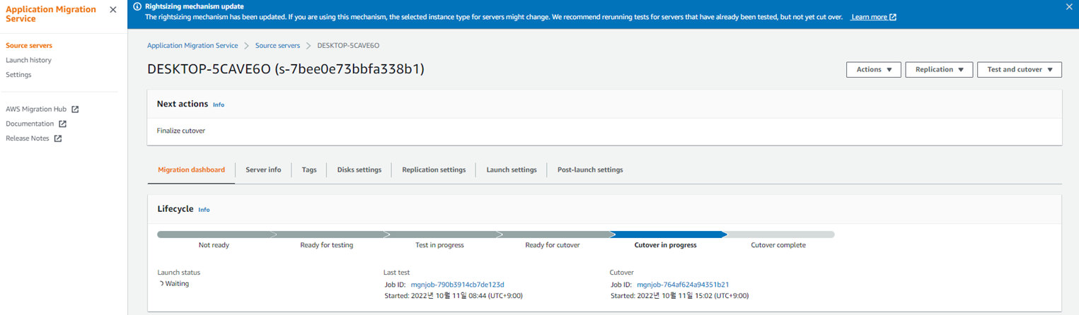Viewport: 1079px width, 315px height.
Task: Click external link icon beside Documentation
Action: click(x=62, y=124)
